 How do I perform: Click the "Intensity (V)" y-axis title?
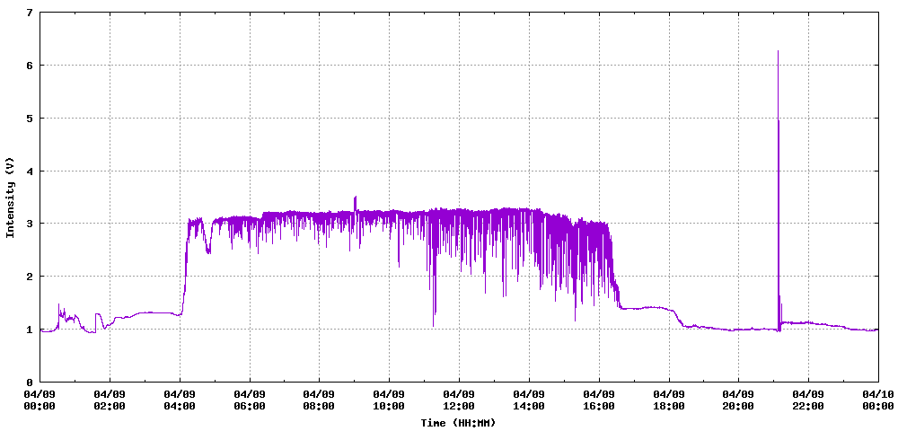(10, 198)
